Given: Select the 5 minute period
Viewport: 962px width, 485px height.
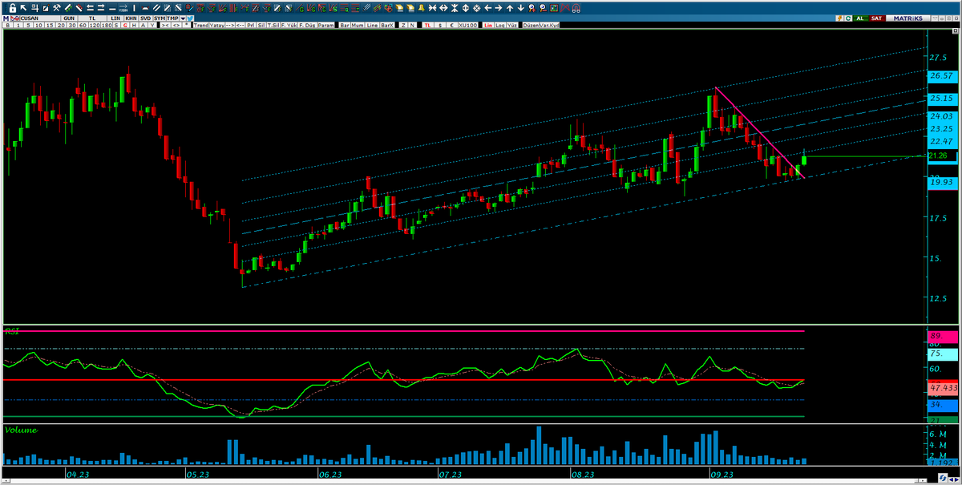Looking at the screenshot, I should [28, 26].
